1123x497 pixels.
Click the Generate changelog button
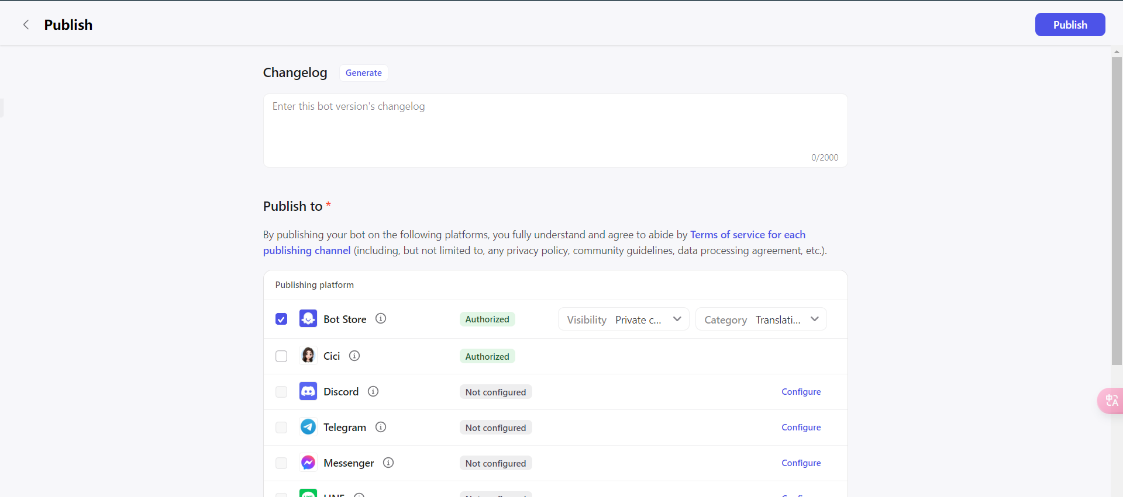point(364,73)
